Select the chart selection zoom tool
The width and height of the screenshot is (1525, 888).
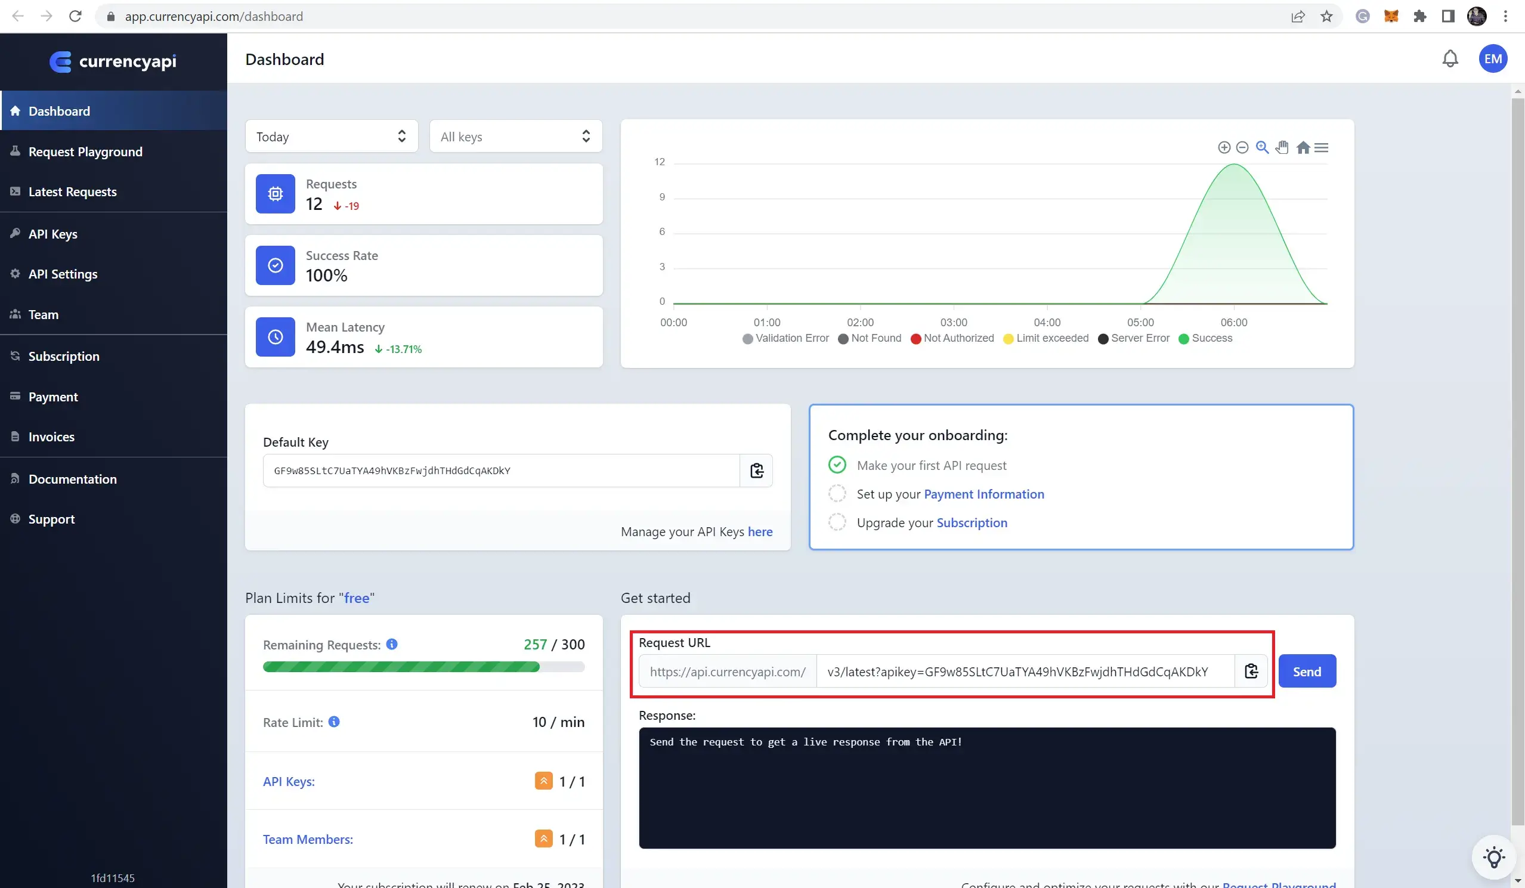click(1262, 147)
